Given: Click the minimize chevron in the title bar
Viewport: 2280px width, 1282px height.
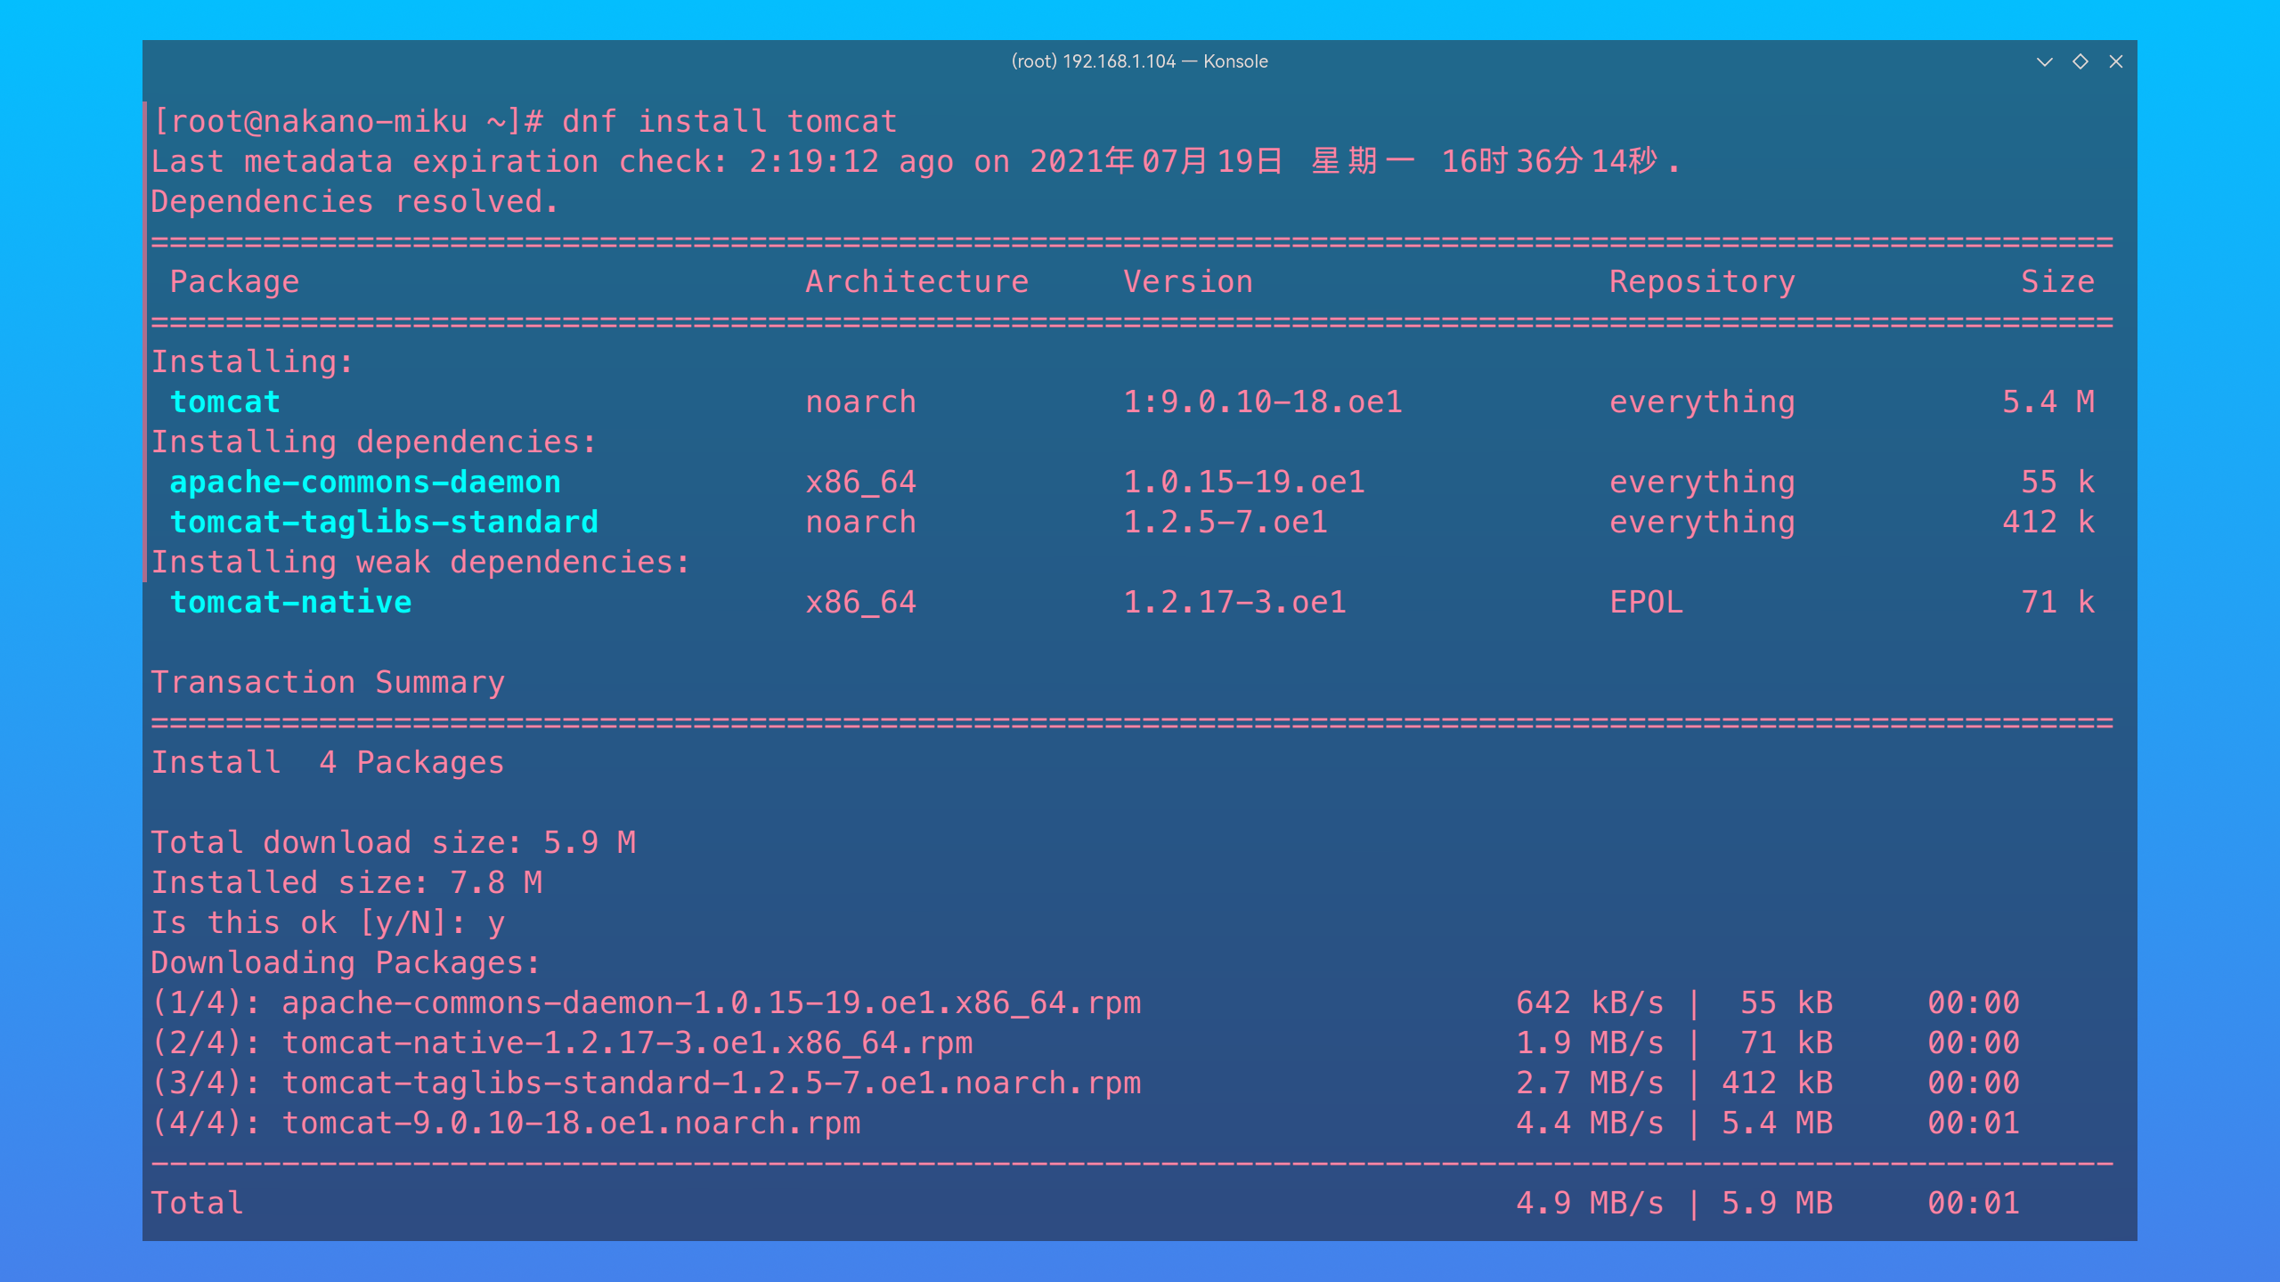Looking at the screenshot, I should tap(2043, 61).
